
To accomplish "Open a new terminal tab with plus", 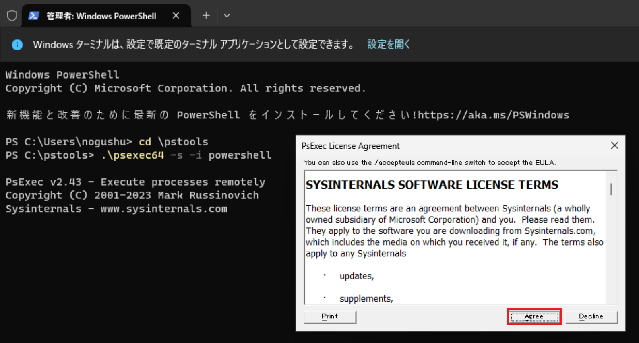I will click(206, 16).
